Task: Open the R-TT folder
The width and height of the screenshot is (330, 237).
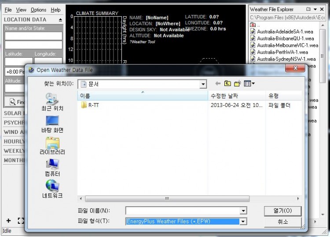Action: tap(93, 105)
